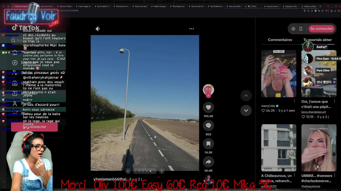Show previous photo in the carousel
The width and height of the screenshot is (341, 191).
click(128, 171)
